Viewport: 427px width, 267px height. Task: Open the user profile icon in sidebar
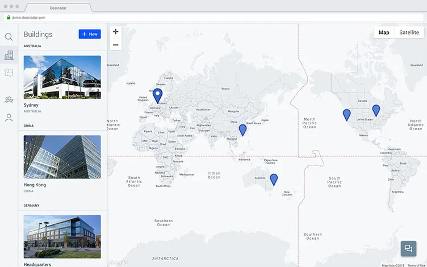pyautogui.click(x=9, y=118)
